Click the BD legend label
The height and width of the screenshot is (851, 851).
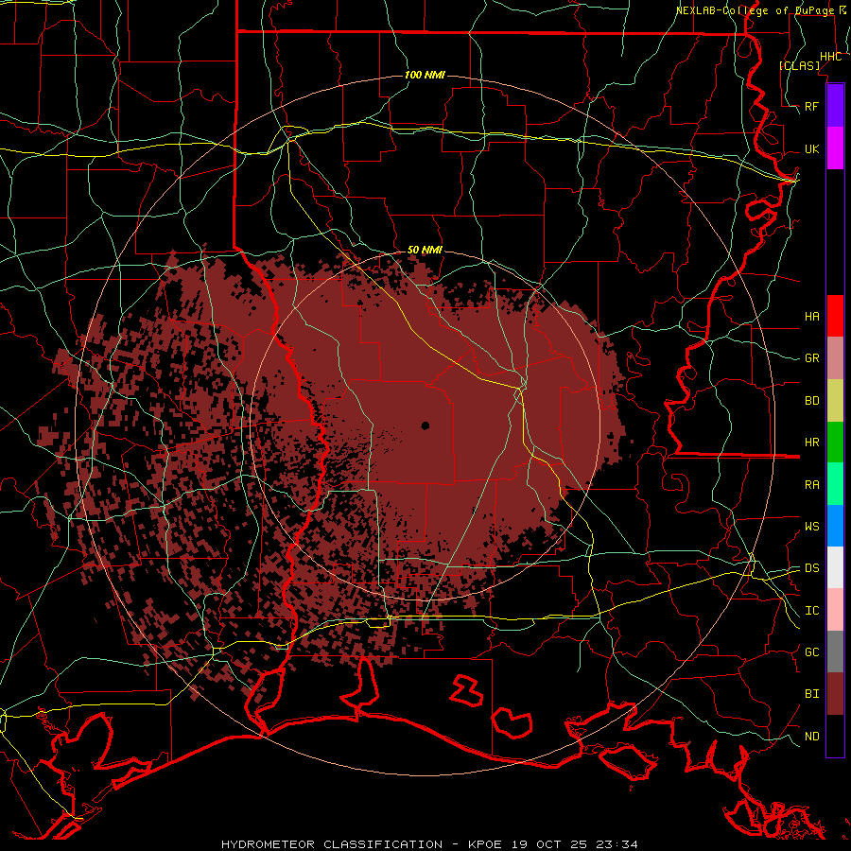tap(812, 401)
